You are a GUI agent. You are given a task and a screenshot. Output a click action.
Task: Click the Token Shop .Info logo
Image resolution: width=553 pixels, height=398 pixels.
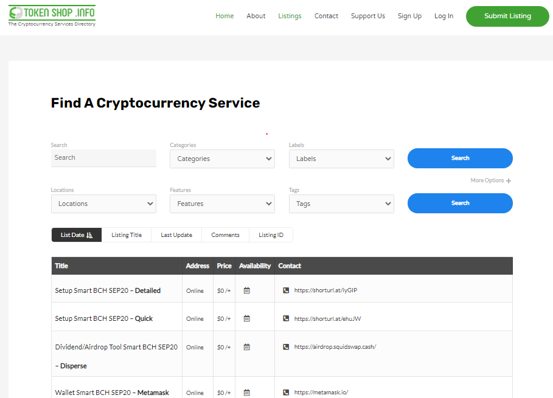pos(52,16)
